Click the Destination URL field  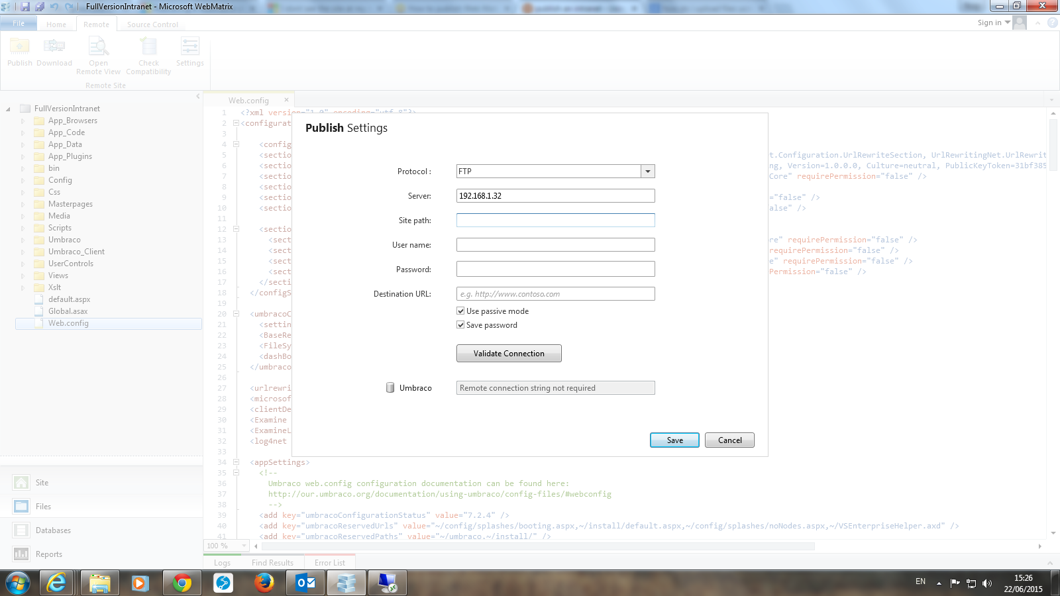pos(556,294)
